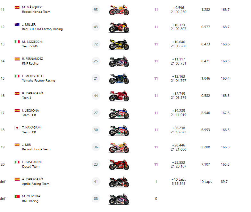The height and width of the screenshot is (212, 251).
Task: Open M. Bezzecchi's Team VR46 bike image
Action: pos(119,44)
